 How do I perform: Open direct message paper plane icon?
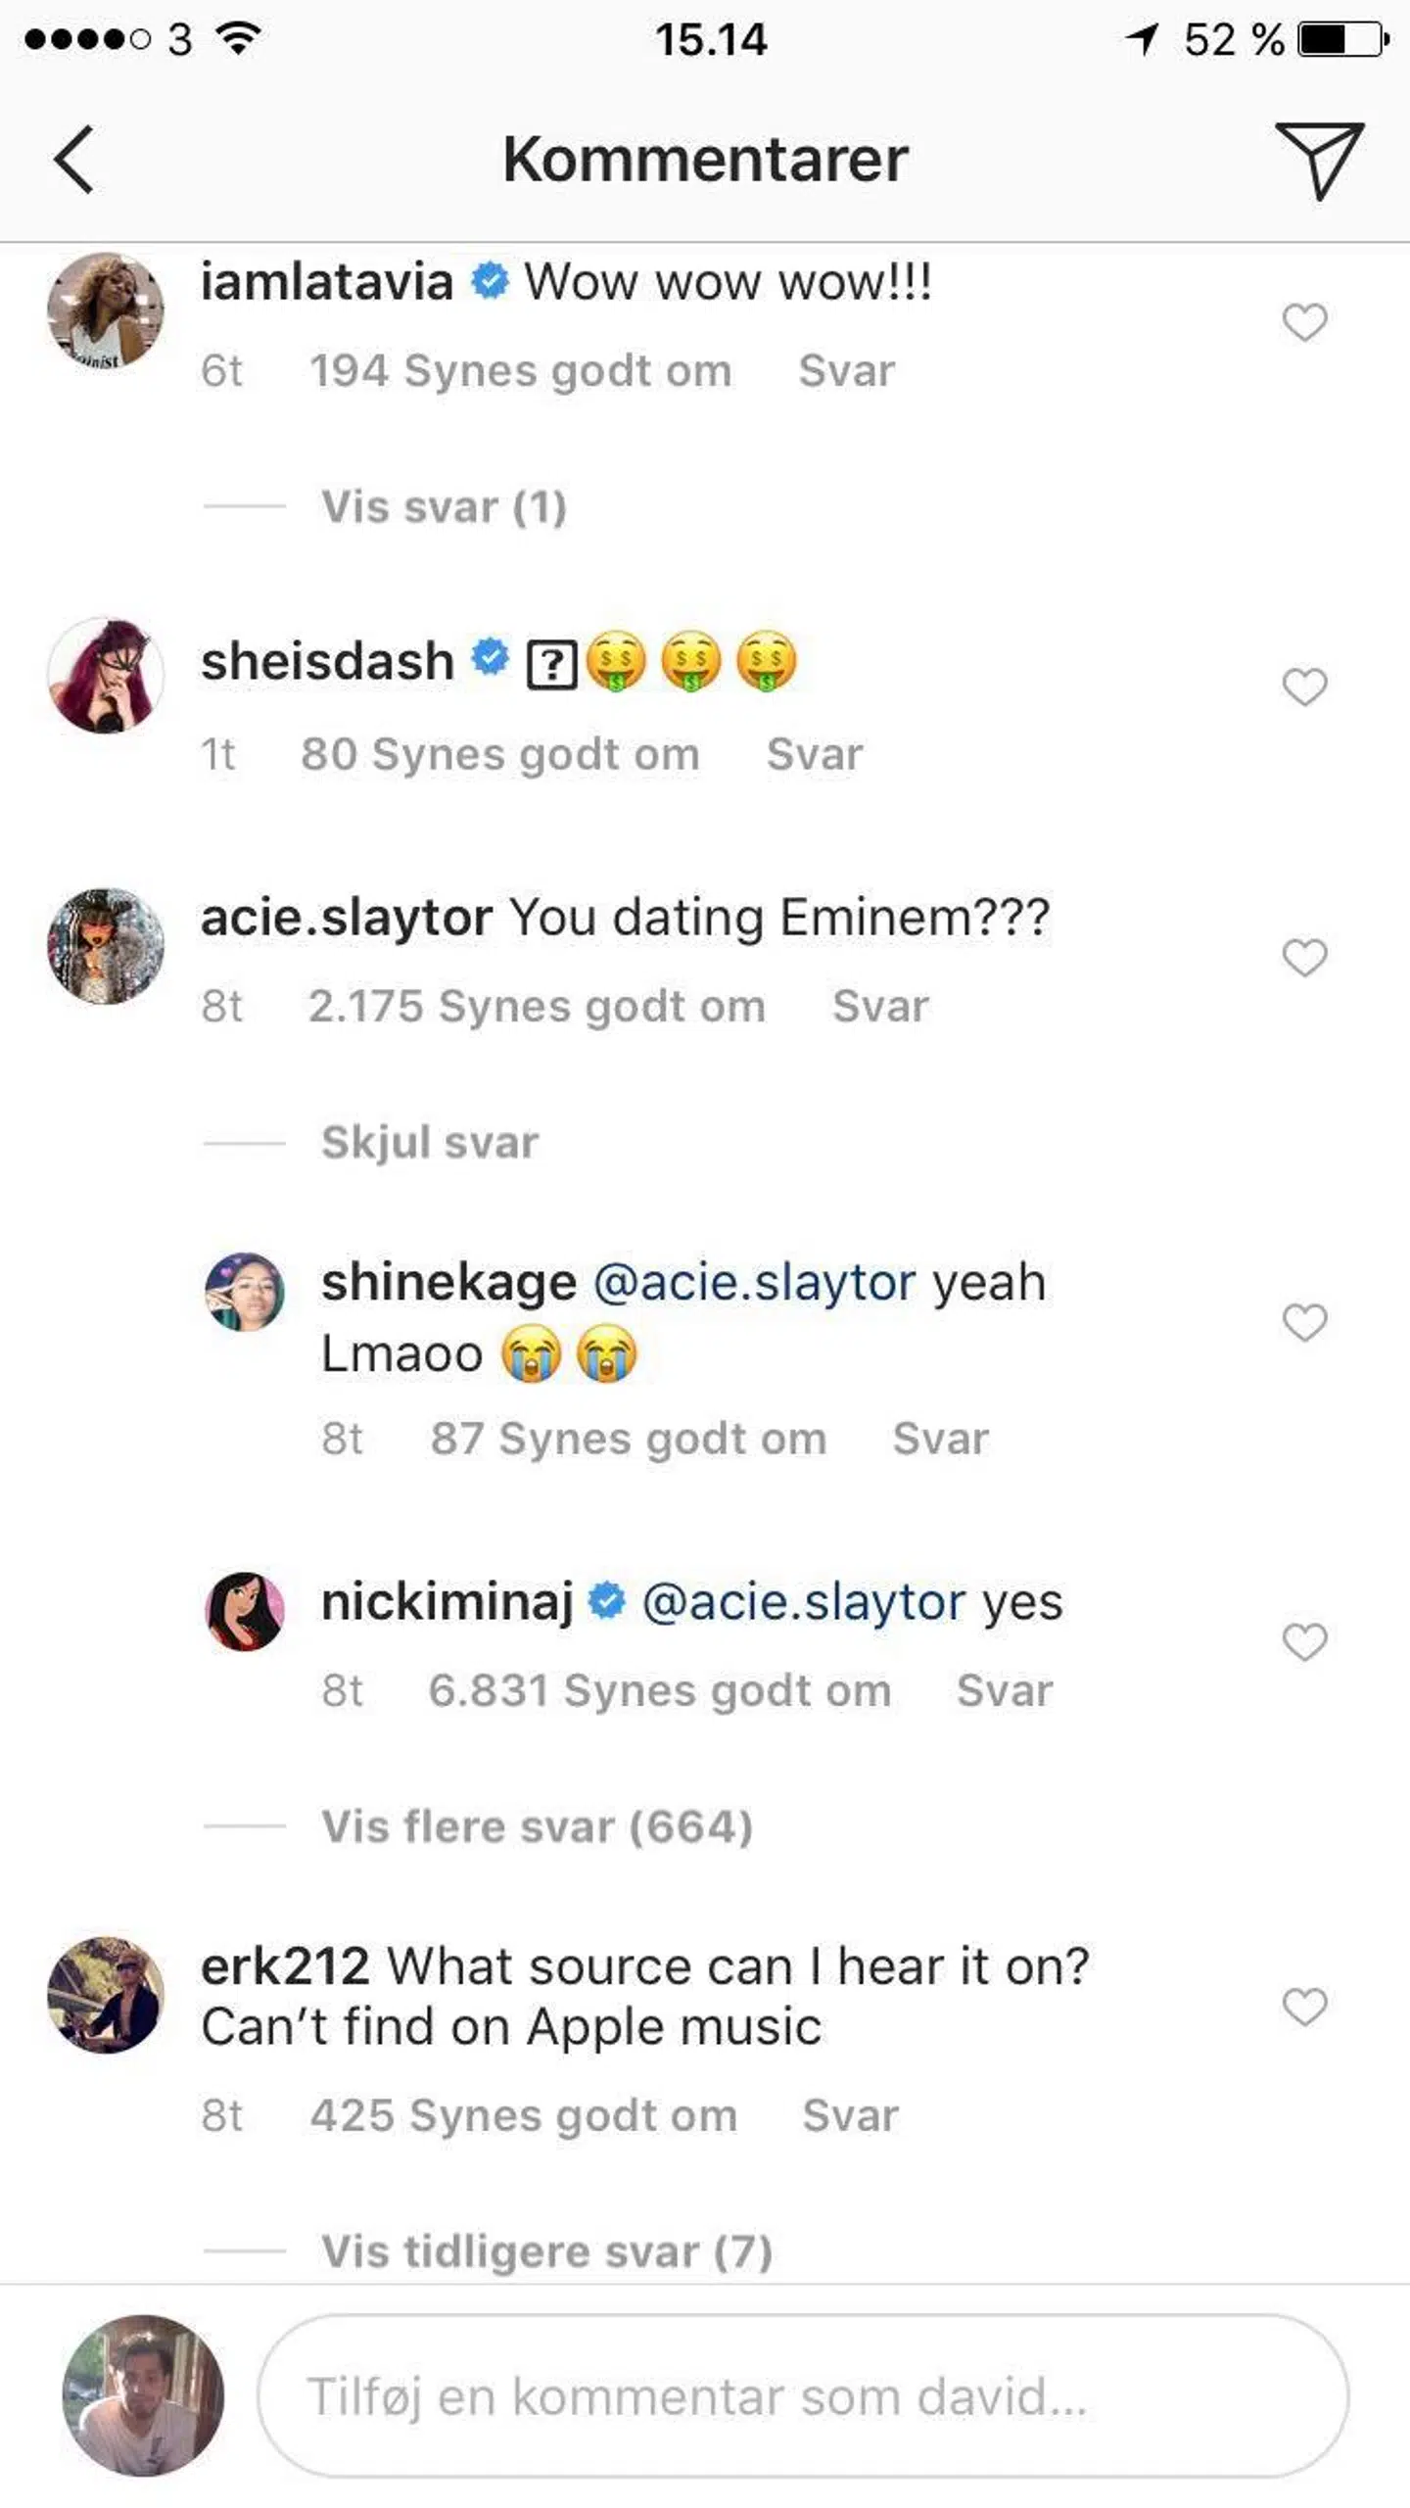1318,160
